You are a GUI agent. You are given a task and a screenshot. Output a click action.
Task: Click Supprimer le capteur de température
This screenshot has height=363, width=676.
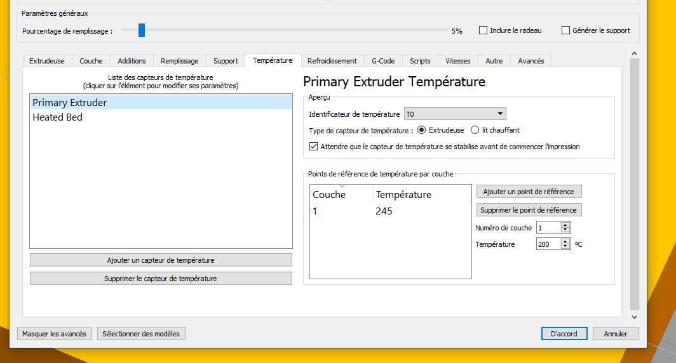click(x=161, y=279)
